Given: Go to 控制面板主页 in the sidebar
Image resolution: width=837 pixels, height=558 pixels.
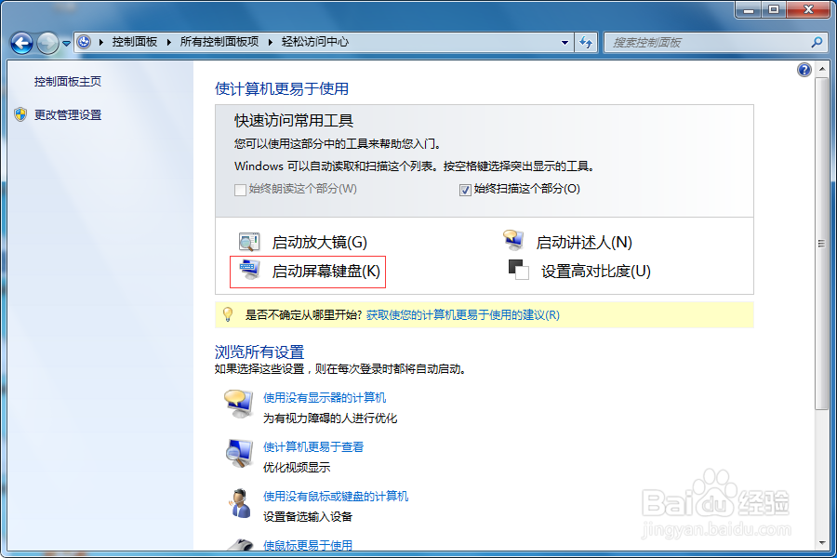Looking at the screenshot, I should 66,82.
